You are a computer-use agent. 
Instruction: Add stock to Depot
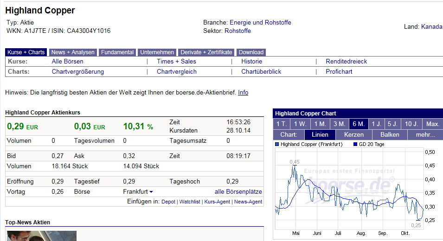point(168,202)
